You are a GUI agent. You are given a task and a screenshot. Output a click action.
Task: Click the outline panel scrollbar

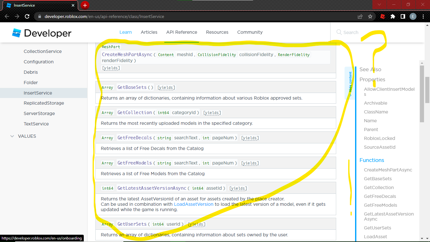click(422, 95)
